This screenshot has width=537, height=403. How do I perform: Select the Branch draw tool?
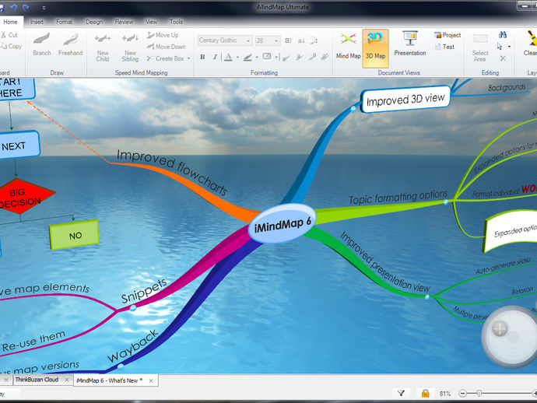pos(42,44)
